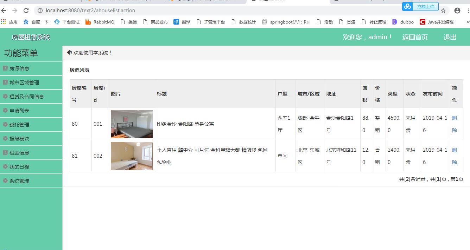Click the 拖拽上传 cloud upload button
This screenshot has height=250, width=470.
[x=420, y=6]
